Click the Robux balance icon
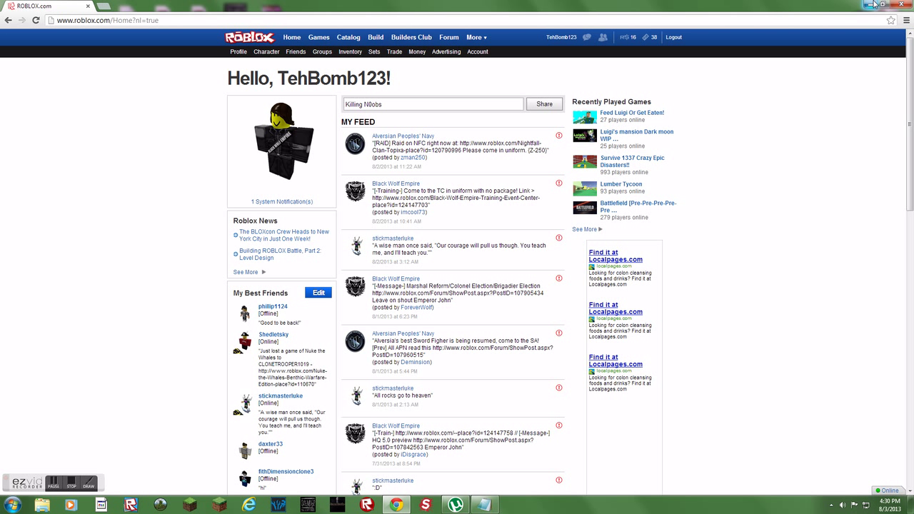Screen dimensions: 914x514 624,37
